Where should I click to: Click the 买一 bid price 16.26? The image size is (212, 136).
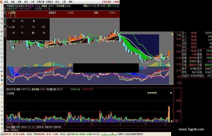tap(193, 33)
